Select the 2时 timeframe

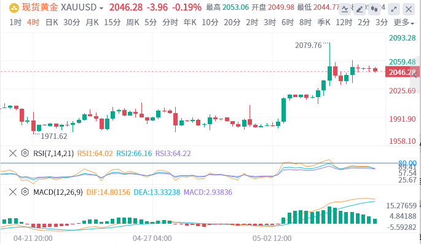tap(252, 23)
